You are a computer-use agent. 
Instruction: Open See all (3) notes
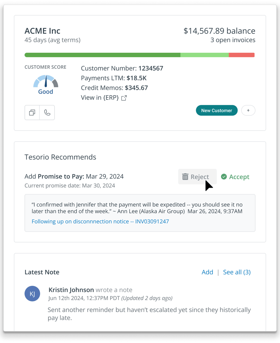click(237, 272)
